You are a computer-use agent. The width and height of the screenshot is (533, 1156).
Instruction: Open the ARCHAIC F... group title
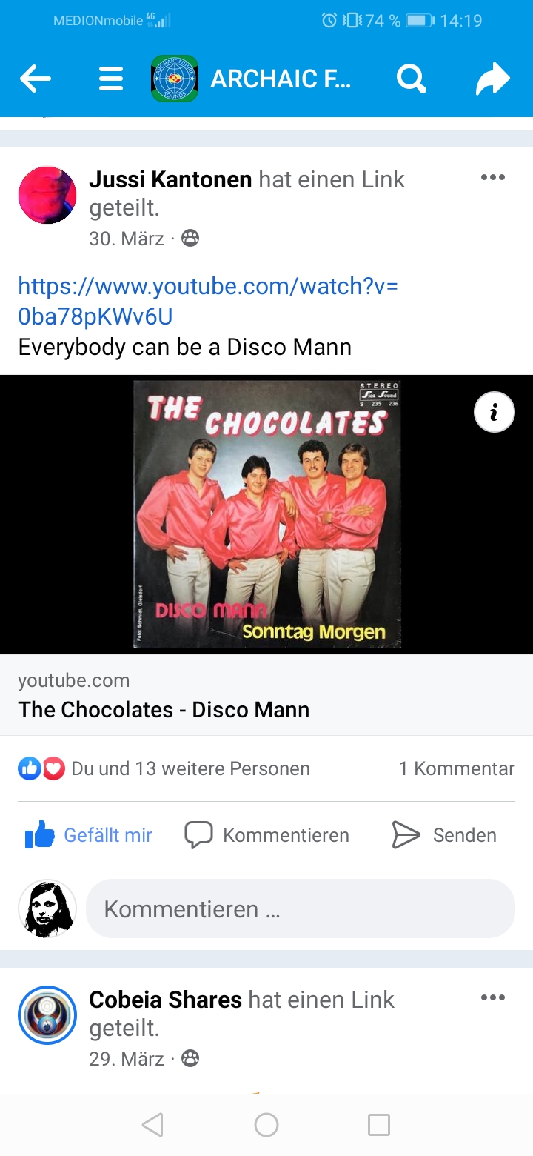tap(281, 79)
